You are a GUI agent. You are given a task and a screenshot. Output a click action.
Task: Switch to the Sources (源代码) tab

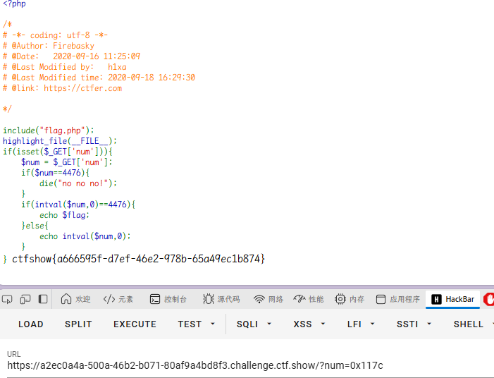click(x=221, y=299)
